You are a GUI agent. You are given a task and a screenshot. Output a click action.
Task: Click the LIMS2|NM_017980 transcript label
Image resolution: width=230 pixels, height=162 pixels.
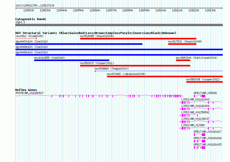click(193, 125)
